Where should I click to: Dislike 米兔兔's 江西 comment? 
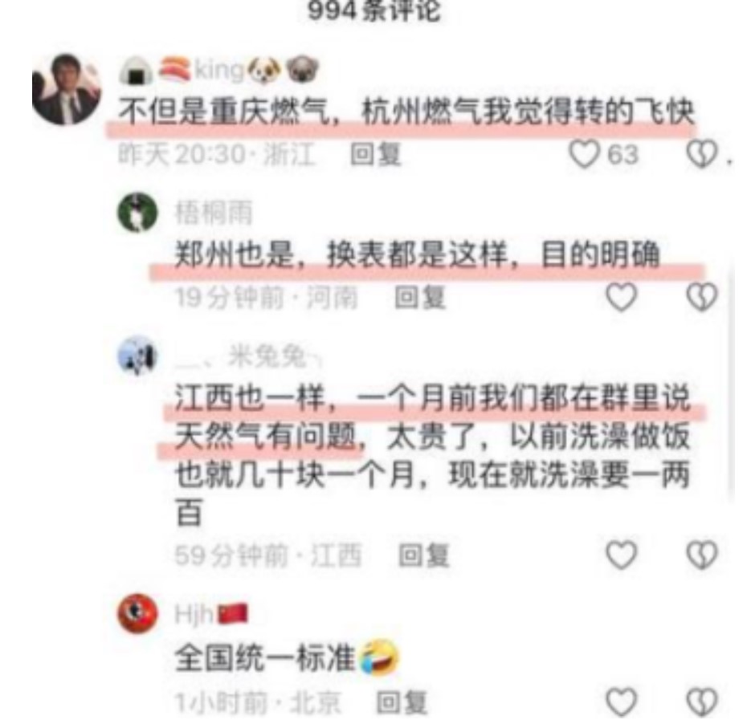point(702,555)
